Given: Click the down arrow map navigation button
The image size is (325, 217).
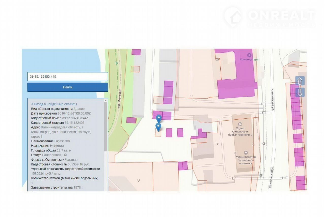Looking at the screenshot, I should pyautogui.click(x=300, y=92).
